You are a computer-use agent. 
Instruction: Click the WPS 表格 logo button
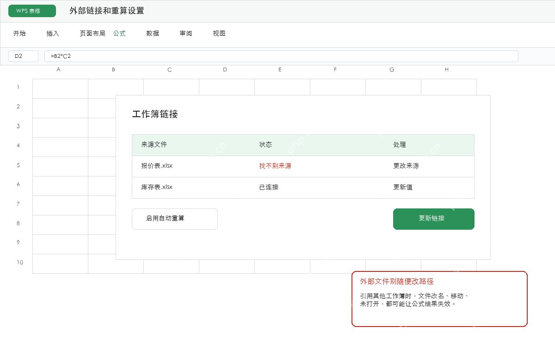point(32,11)
